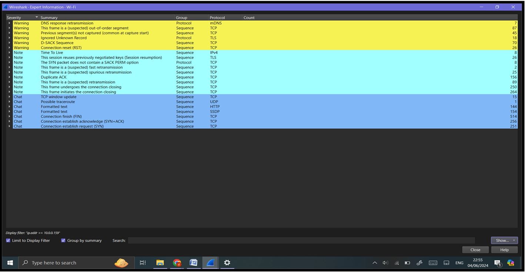
Task: Check battery status from the system tray
Action: tap(407, 263)
